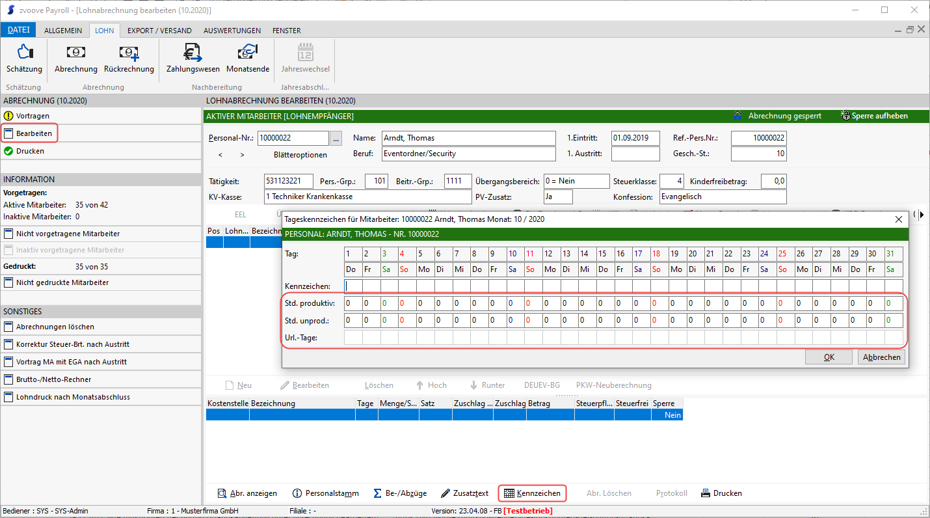The width and height of the screenshot is (930, 518).
Task: Close the Tageskennzeichen dialog with X
Action: click(899, 219)
